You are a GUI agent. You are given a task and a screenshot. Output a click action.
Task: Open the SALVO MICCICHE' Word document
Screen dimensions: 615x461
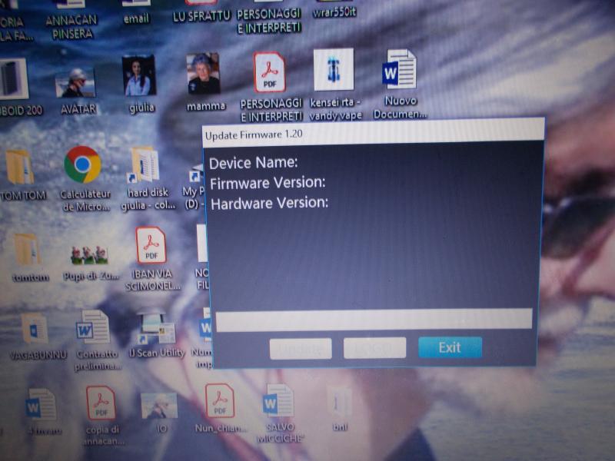tap(278, 400)
